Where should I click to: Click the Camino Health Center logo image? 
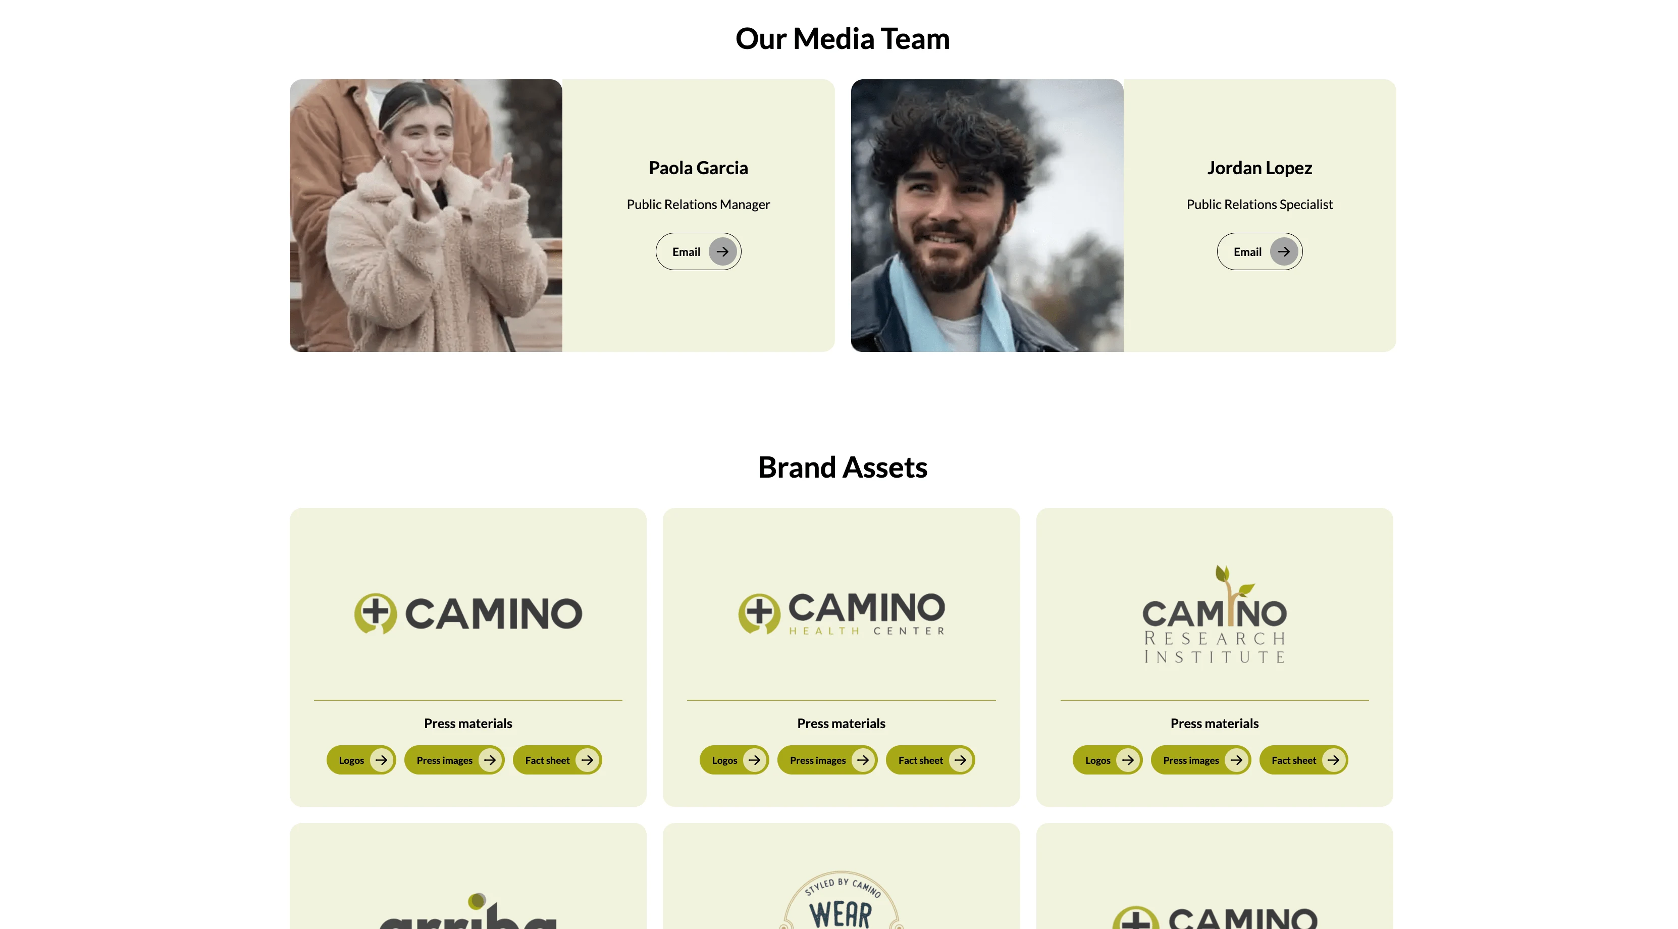pos(841,613)
